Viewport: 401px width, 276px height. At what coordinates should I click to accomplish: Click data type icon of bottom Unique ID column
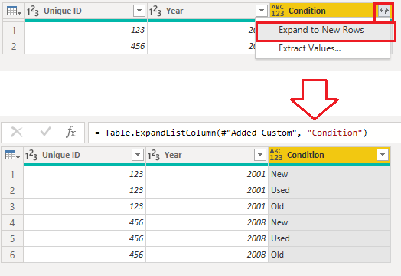pyautogui.click(x=31, y=156)
